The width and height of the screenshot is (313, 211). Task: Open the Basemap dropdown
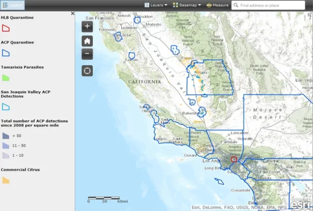point(187,5)
